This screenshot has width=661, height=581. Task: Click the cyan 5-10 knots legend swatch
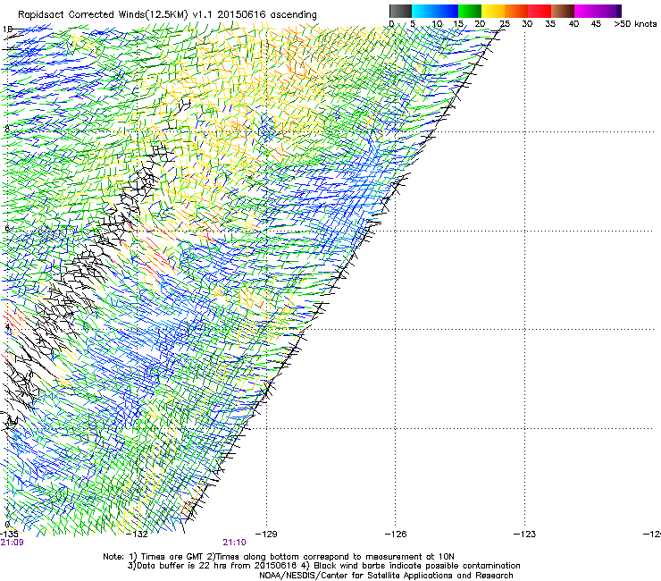tap(423, 11)
